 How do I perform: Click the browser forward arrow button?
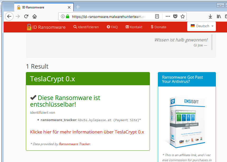click(x=18, y=17)
